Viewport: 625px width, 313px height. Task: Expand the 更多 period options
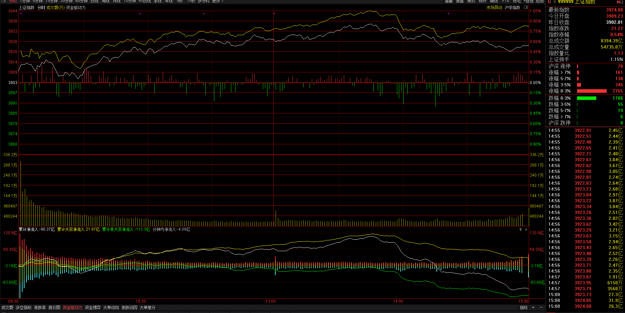coord(218,1)
